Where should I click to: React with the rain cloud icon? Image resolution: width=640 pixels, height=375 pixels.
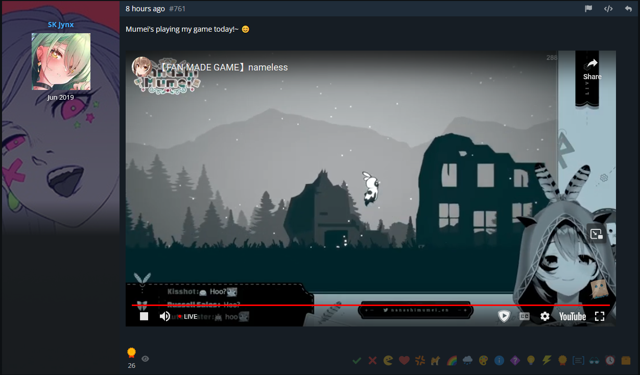pos(468,361)
